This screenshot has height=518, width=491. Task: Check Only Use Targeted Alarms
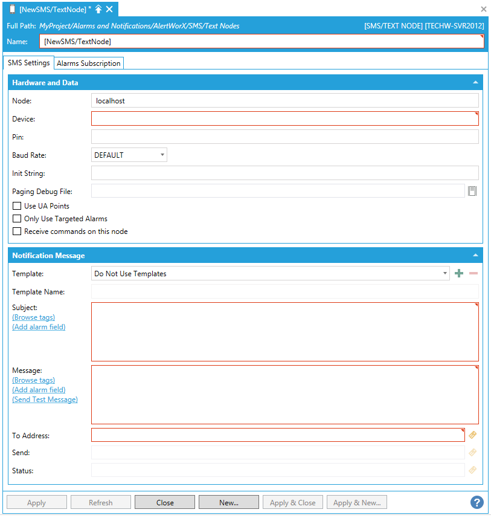pyautogui.click(x=17, y=219)
